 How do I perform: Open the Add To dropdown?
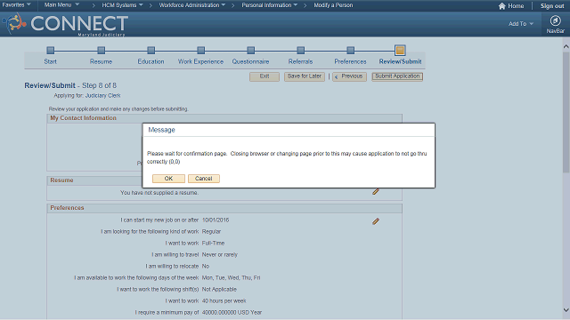520,24
